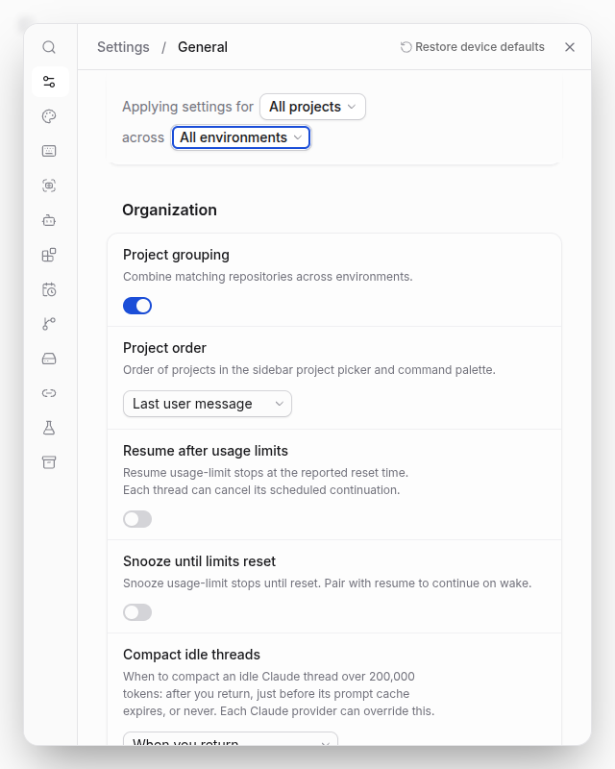Open the Compact idle threads dropdown

[x=231, y=738]
